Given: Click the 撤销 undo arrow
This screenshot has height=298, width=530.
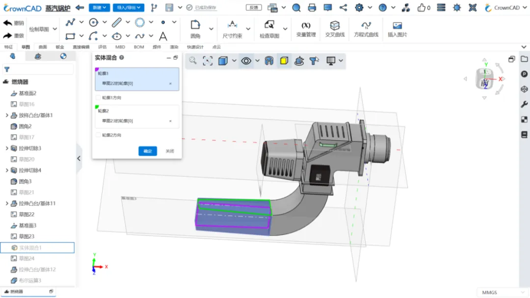Looking at the screenshot, I should coord(7,23).
